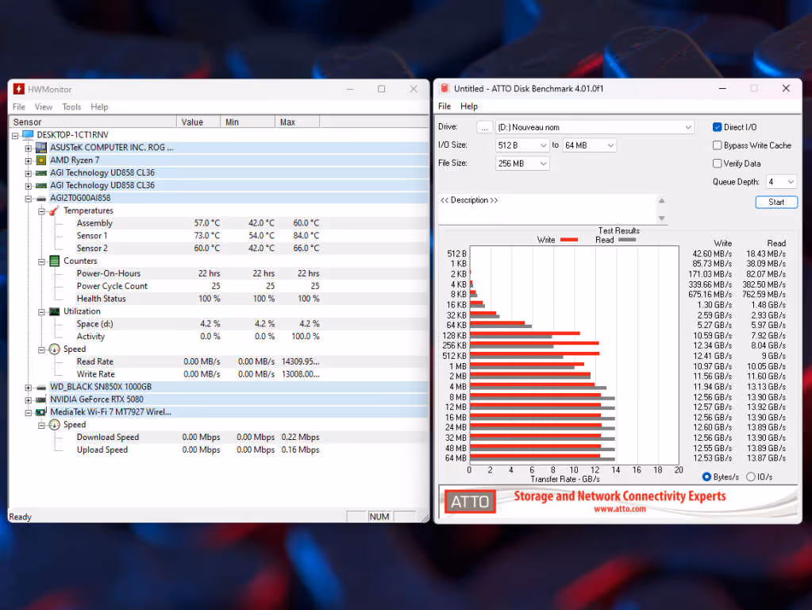
Task: Enable Bypass Write Cache checkbox
Action: coord(718,145)
